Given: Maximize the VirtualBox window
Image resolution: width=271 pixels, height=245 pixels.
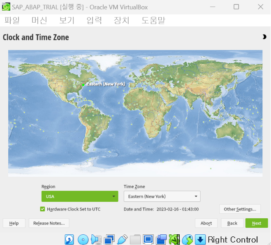Looking at the screenshot, I should click(236, 7).
